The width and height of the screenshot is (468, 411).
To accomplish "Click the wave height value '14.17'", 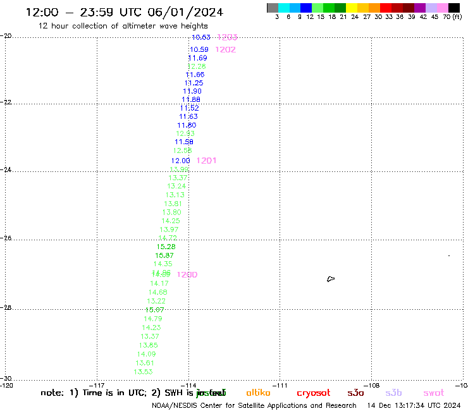I will coord(159,283).
